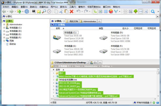Expand the Administrator tree node

[4, 24]
